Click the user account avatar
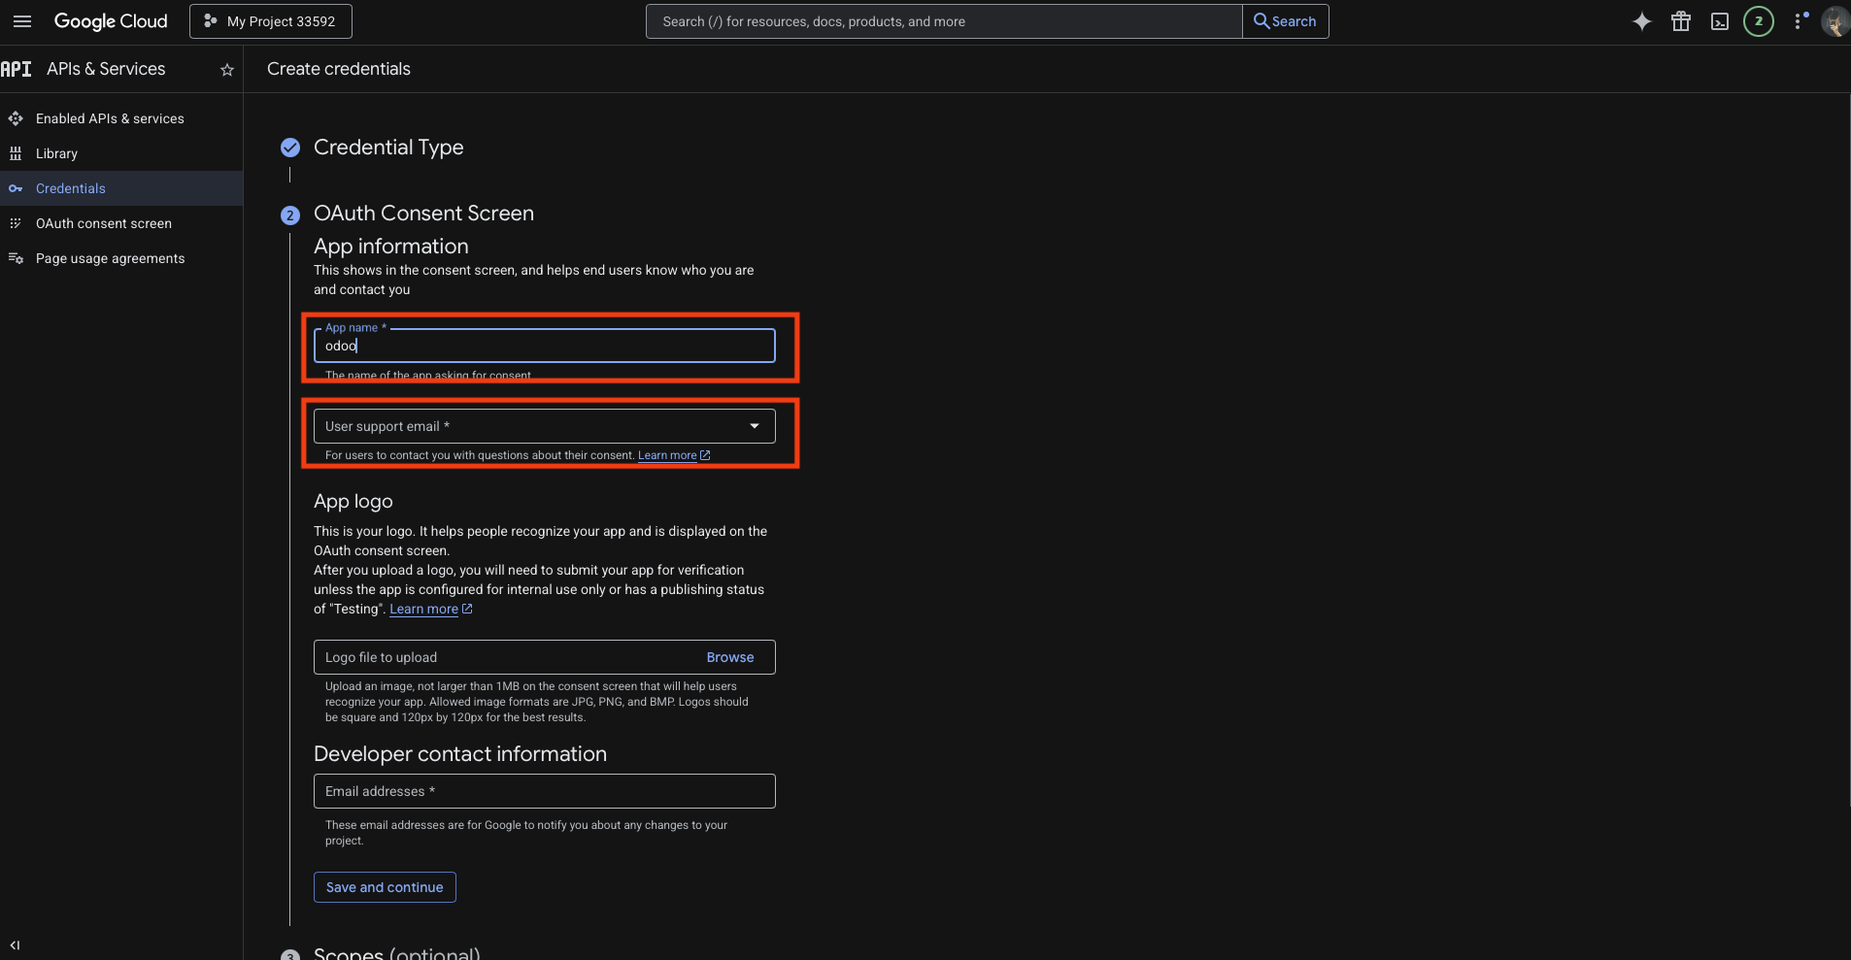Image resolution: width=1851 pixels, height=960 pixels. click(1834, 21)
